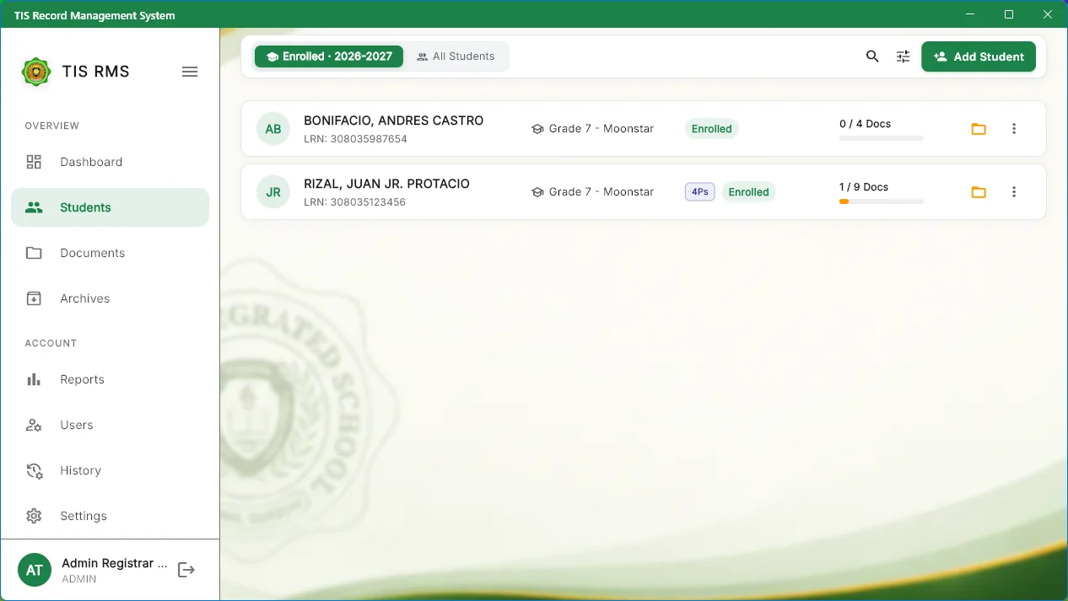Switch to Enrolled 2026-2027 view

329,56
